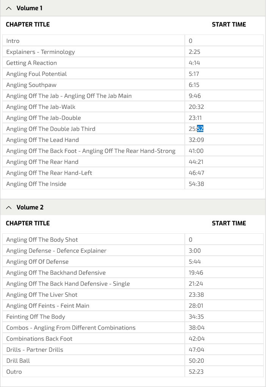Select Combinations Back Foot chapter
Viewport: 266px width, 387px height.
click(x=39, y=338)
